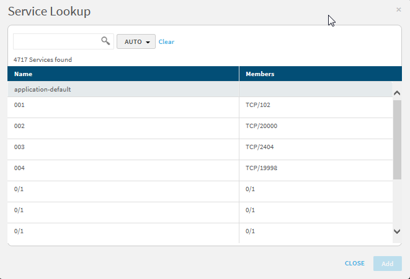This screenshot has width=410, height=279.
Task: Click the Clear link
Action: [x=166, y=42]
